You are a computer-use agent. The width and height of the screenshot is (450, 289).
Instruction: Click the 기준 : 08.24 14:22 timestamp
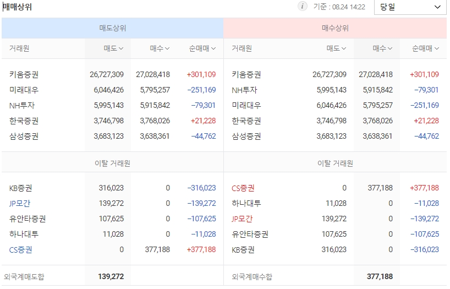pyautogui.click(x=339, y=7)
